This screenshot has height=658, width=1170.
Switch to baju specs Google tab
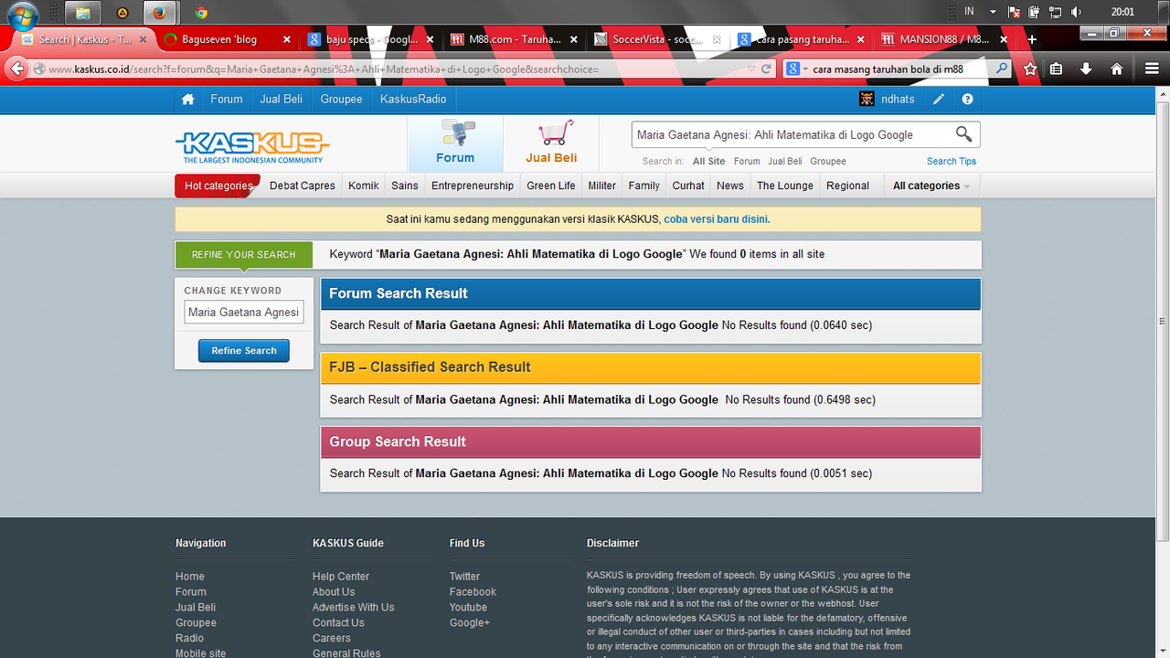coord(369,39)
